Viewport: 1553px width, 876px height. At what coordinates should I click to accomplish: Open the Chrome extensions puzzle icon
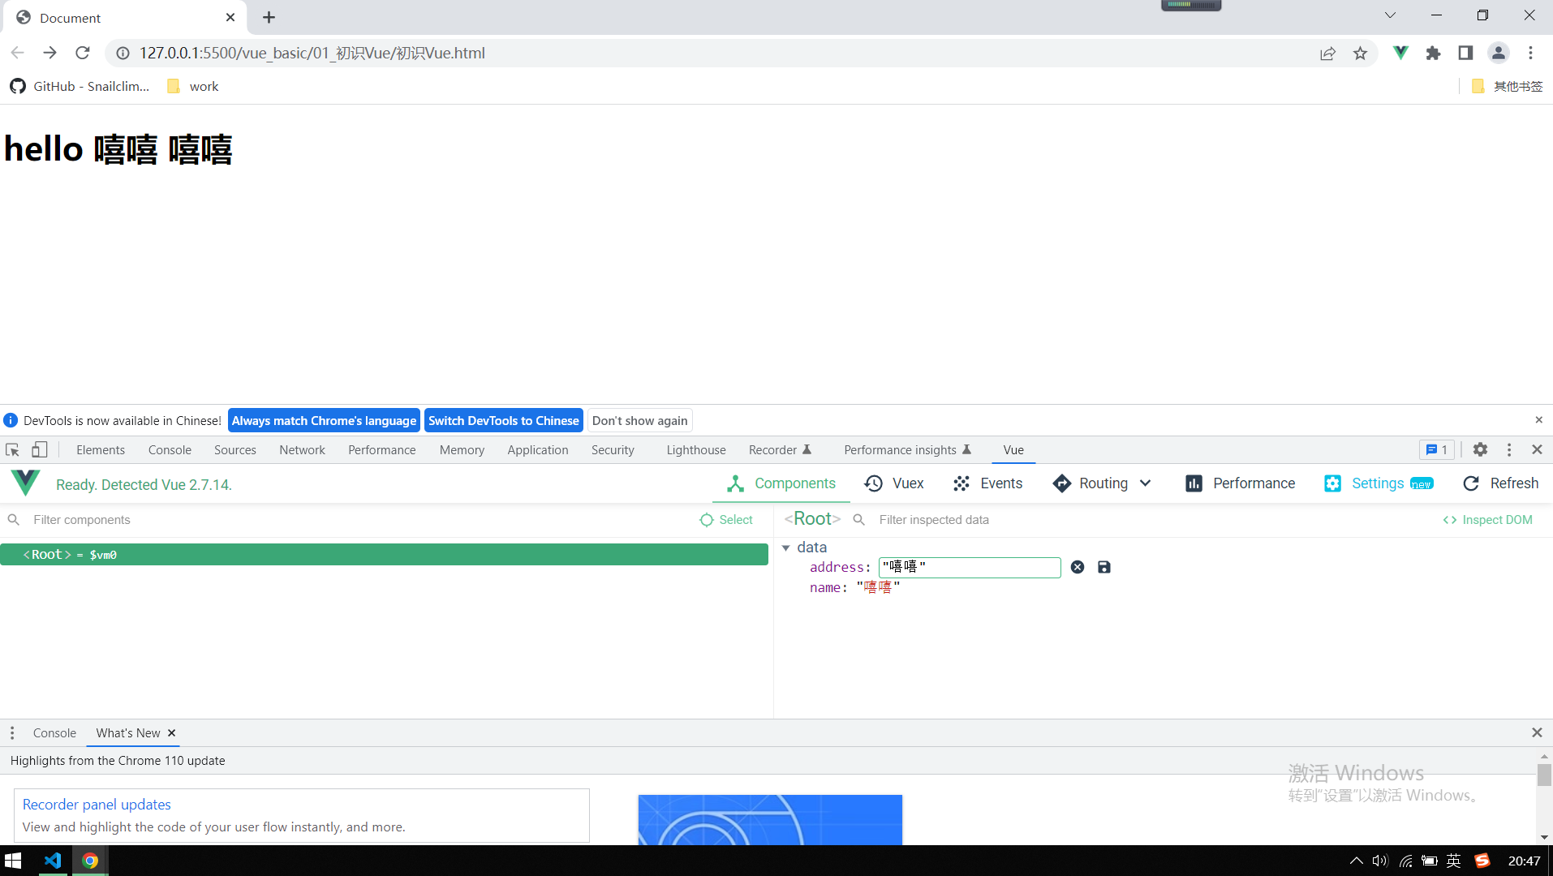pos(1433,53)
